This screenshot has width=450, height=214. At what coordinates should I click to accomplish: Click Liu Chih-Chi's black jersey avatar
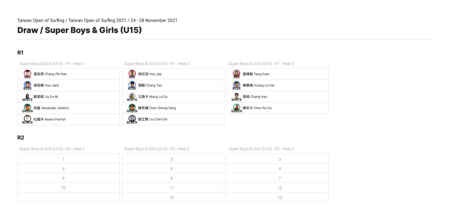click(132, 119)
